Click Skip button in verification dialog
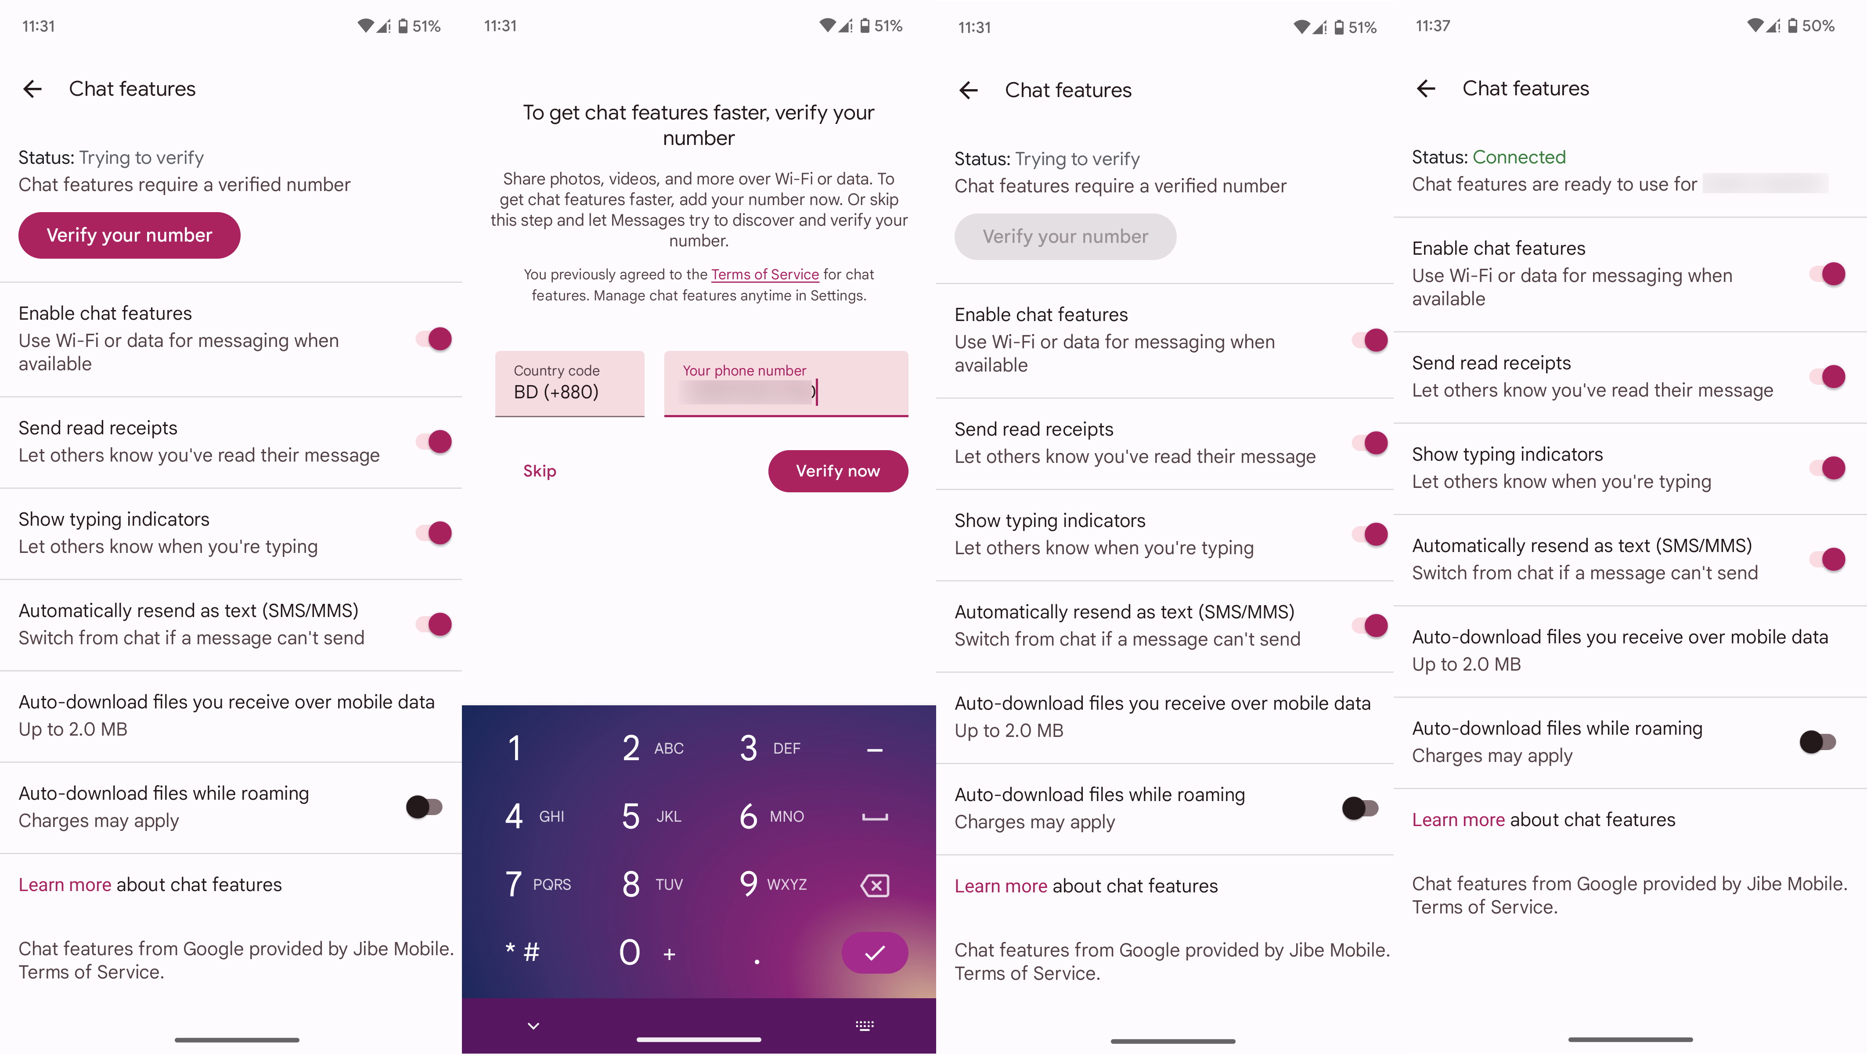The image size is (1867, 1054). coord(540,471)
